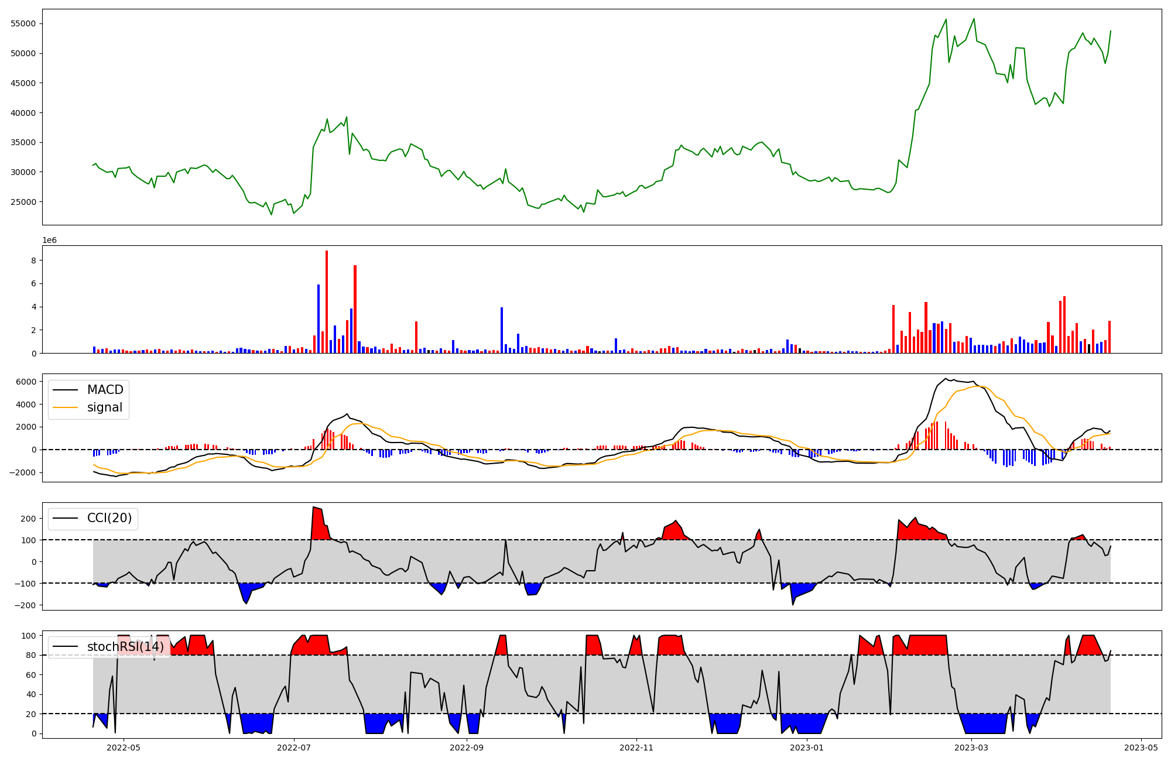Click the 8 tick on volume axis
1171x761 pixels.
(x=33, y=260)
